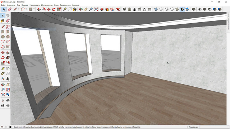Select the Text label tool in top toolbar

[70, 9]
